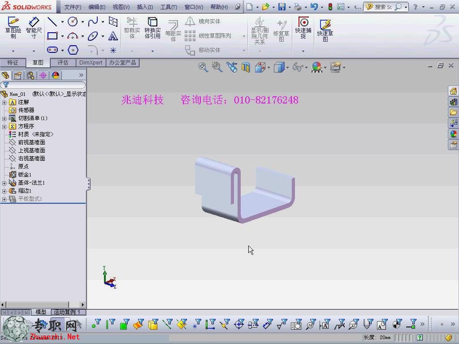The image size is (459, 344).
Task: Open the FeatureManager design tree tab
Action: click(5, 75)
